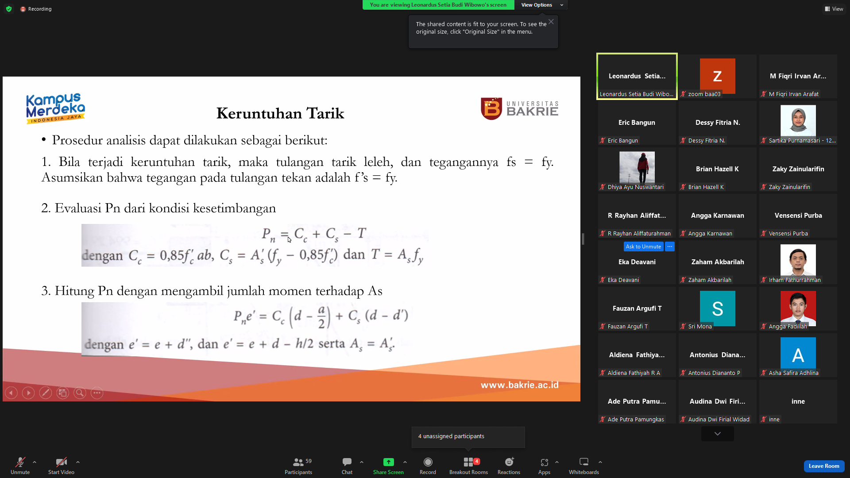Open the View layout menu
Screen dimensions: 850x478
[x=834, y=9]
